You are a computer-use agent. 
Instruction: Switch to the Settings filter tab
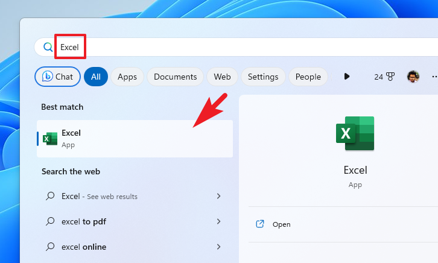click(263, 77)
